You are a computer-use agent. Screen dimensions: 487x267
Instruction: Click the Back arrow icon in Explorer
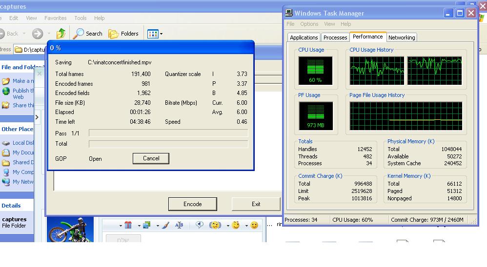coord(2,34)
